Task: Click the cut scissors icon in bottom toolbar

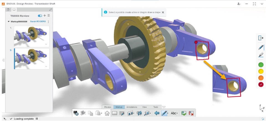Action: pyautogui.click(x=83, y=113)
